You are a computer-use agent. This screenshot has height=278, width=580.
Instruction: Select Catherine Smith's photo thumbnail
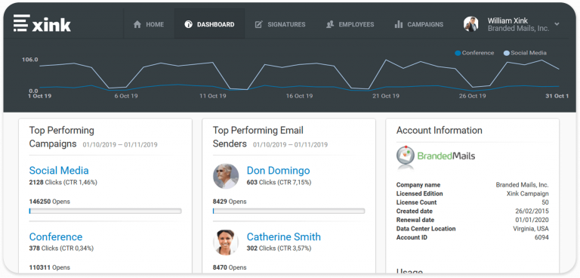click(226, 242)
